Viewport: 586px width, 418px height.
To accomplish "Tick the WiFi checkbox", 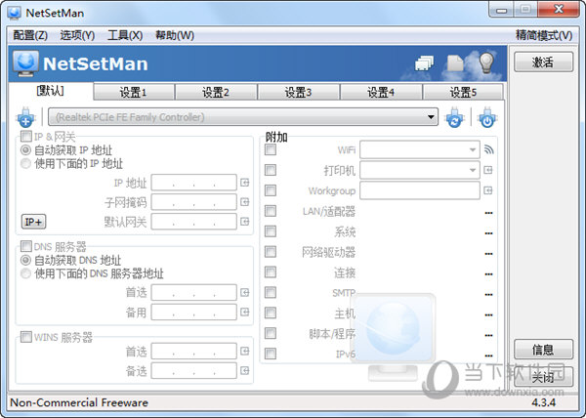I will tap(271, 149).
